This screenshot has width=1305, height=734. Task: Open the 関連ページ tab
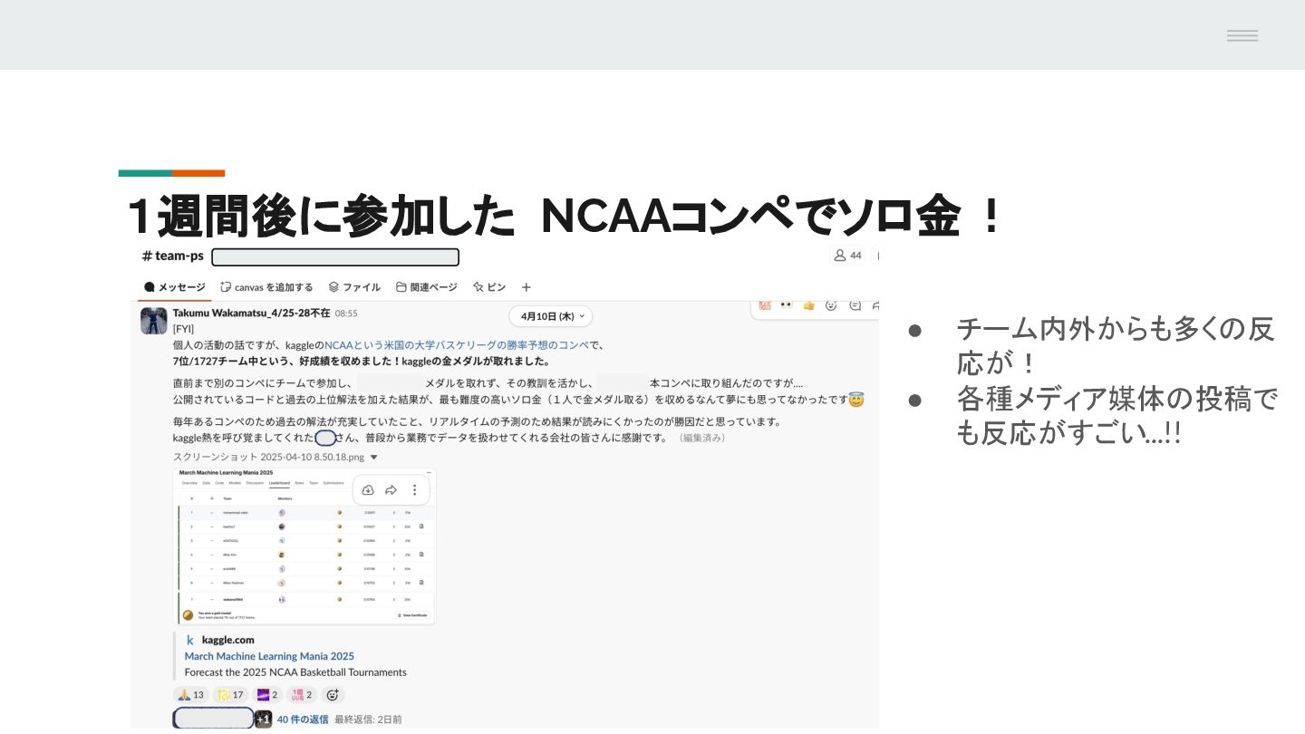pyautogui.click(x=427, y=287)
